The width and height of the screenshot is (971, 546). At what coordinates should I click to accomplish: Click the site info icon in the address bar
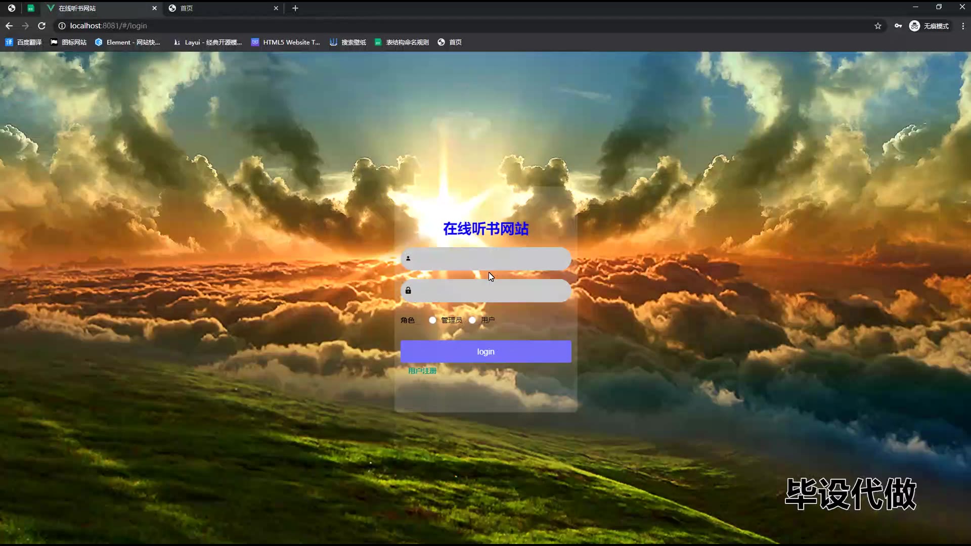[62, 26]
